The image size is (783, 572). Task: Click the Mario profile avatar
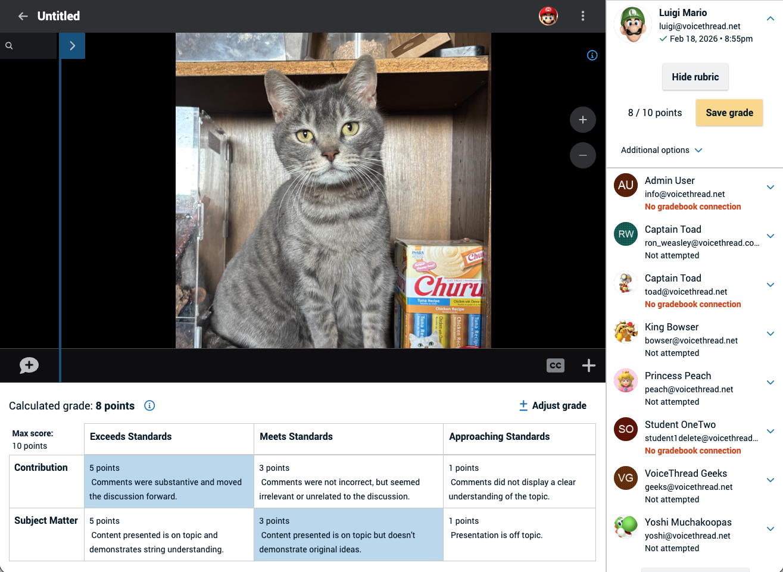point(548,16)
